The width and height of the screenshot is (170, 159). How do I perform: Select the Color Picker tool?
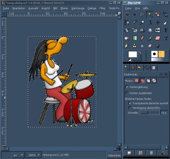(x=135, y=22)
